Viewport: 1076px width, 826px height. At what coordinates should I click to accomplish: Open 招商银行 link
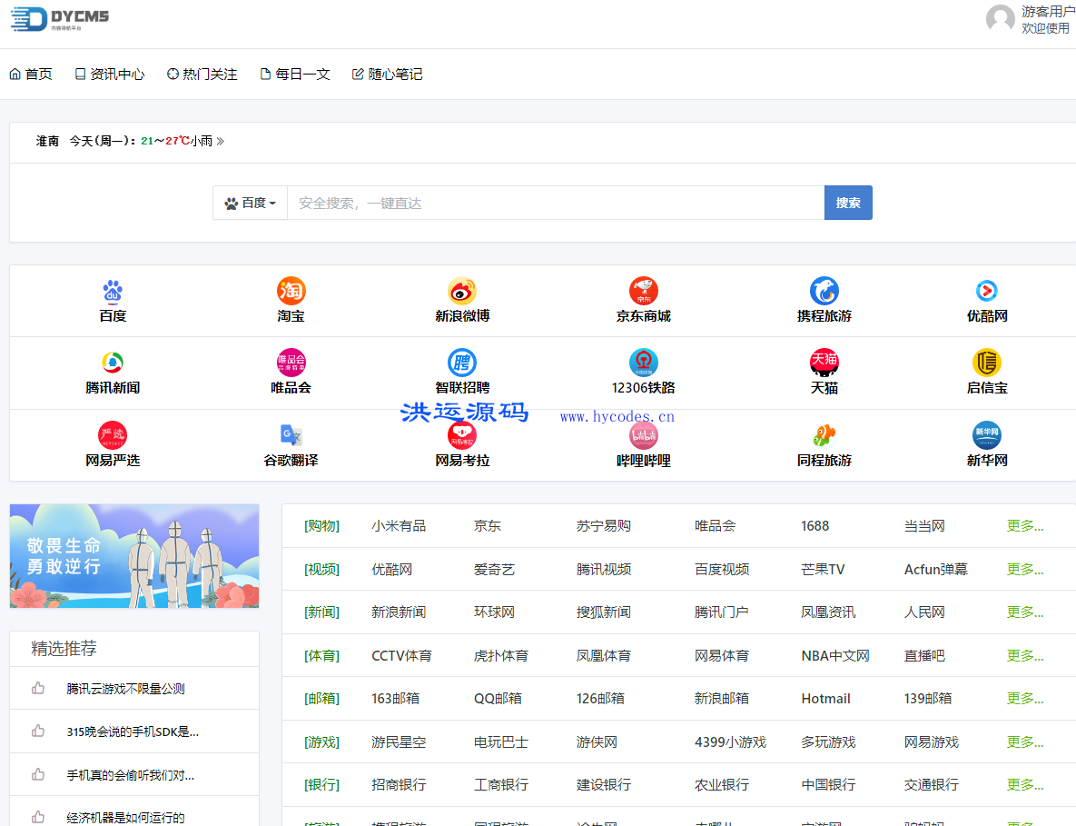tap(399, 785)
